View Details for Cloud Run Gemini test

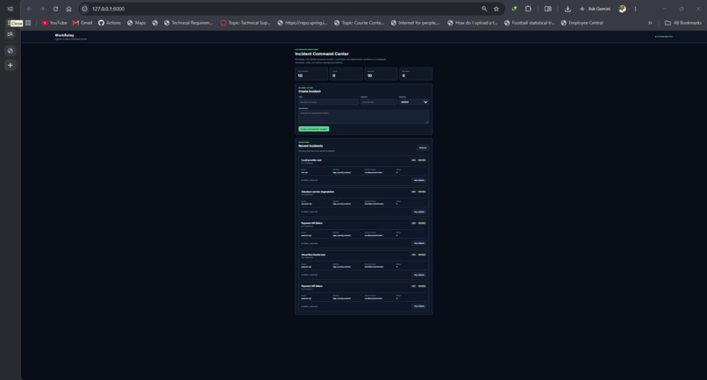pos(419,275)
